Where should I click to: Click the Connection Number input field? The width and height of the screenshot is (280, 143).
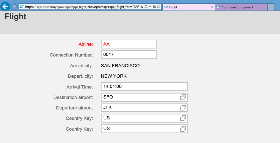[x=129, y=55]
